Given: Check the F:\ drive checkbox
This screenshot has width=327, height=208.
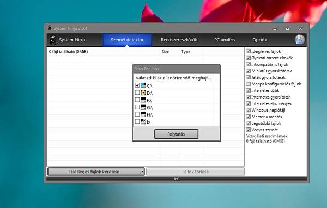Looking at the screenshot, I should [x=137, y=100].
